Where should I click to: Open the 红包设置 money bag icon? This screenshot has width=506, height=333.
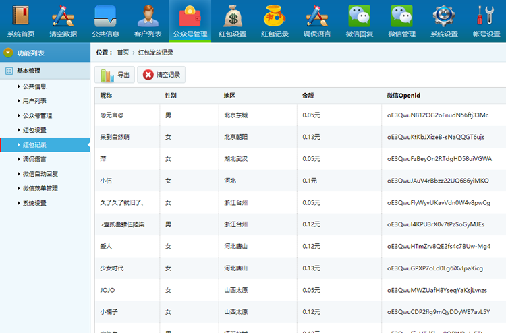click(232, 16)
